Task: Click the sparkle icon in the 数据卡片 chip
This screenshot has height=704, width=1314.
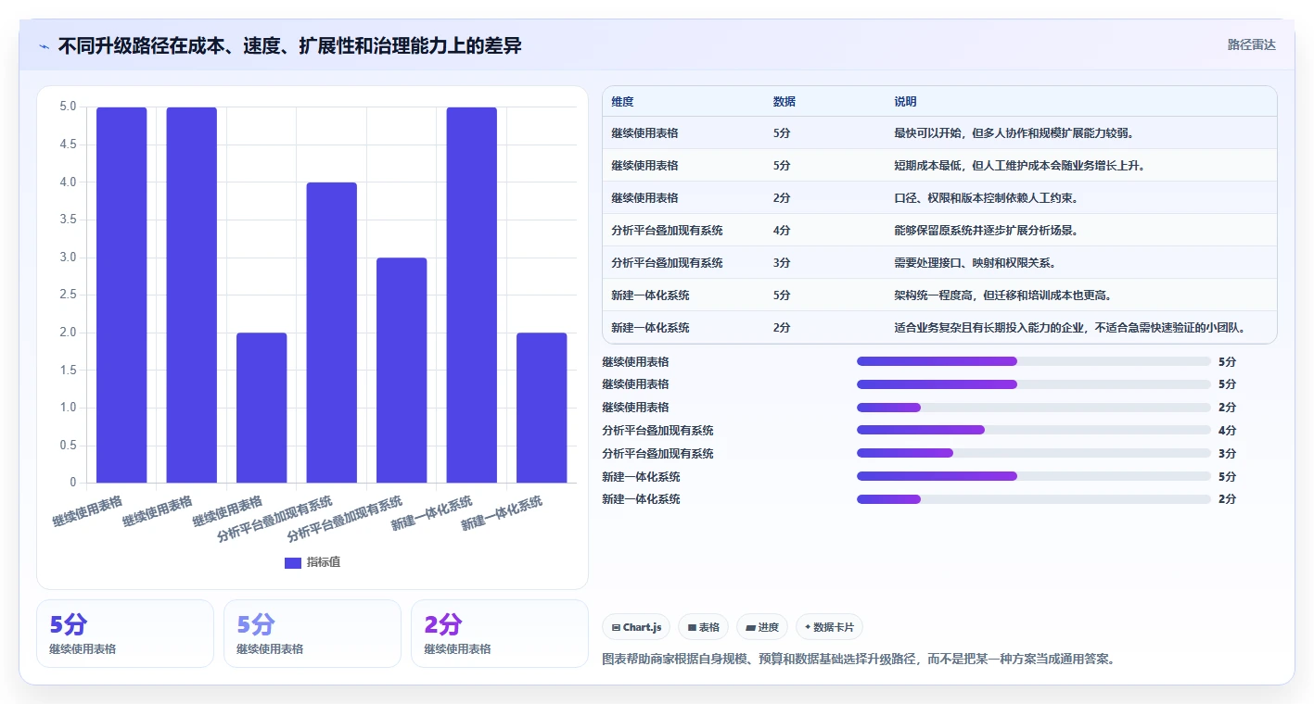Action: 808,627
